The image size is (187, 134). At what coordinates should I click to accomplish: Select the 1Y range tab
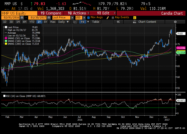pos(39,22)
